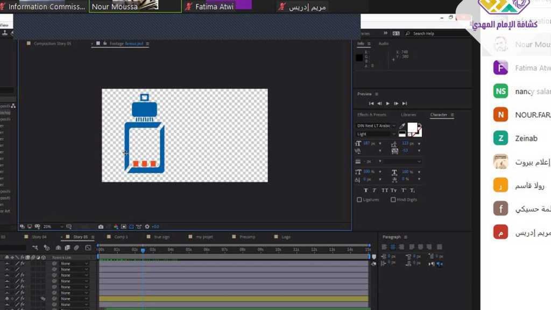Viewport: 551px width, 310px height.
Task: Open the Comp 1 timeline tab
Action: (121, 237)
